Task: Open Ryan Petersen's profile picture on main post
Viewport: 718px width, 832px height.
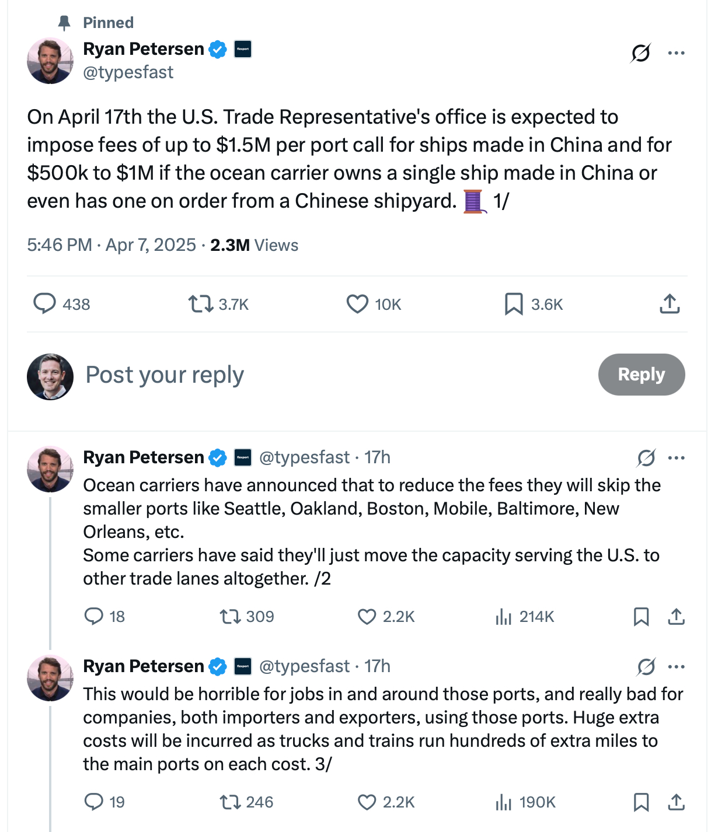Action: [50, 61]
